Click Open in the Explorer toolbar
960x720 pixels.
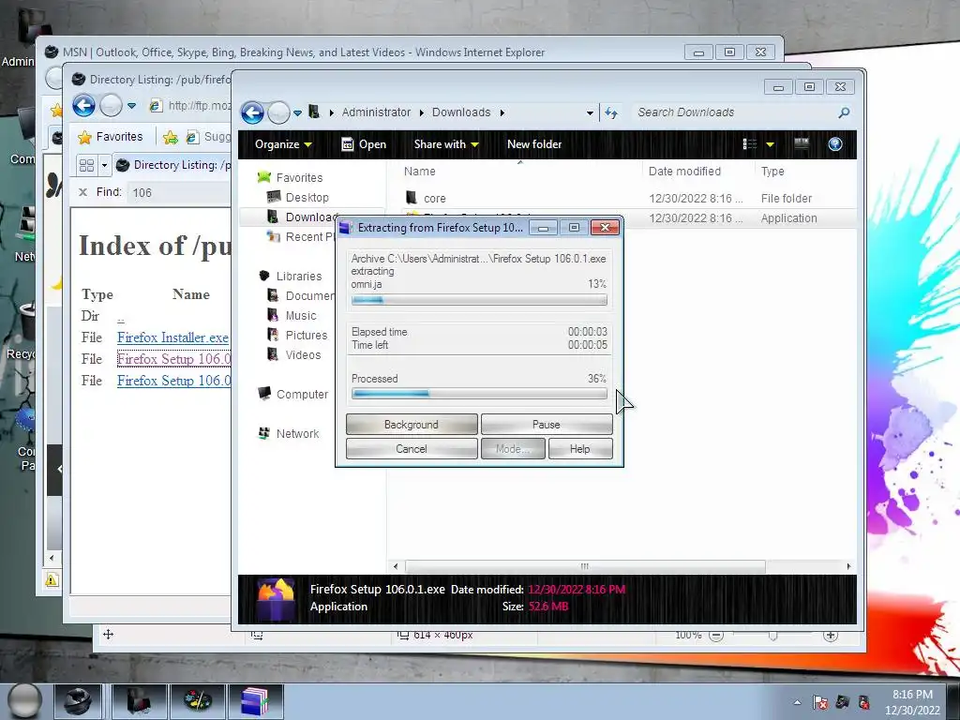[364, 144]
